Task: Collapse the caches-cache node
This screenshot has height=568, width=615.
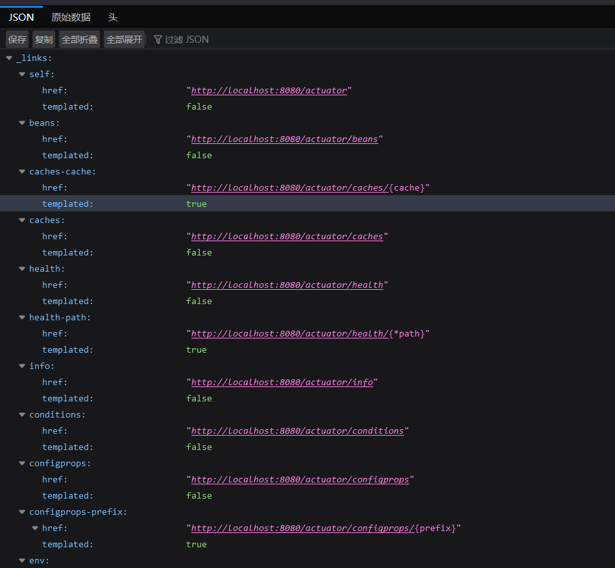Action: click(x=22, y=171)
